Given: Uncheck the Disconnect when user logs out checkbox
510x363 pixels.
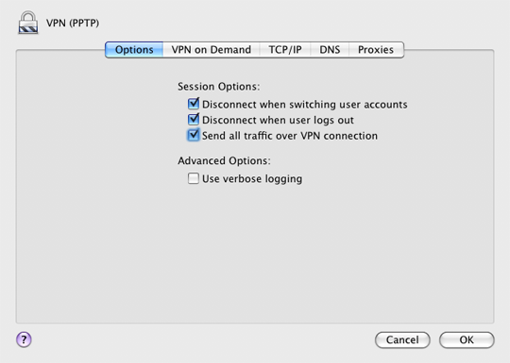Looking at the screenshot, I should pyautogui.click(x=194, y=120).
